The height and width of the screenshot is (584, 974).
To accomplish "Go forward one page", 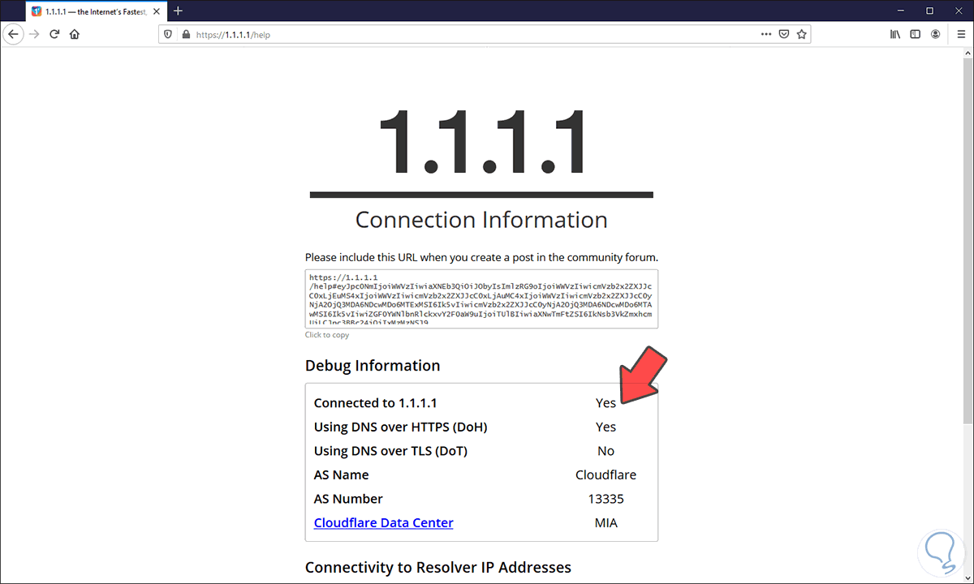I will 34,34.
